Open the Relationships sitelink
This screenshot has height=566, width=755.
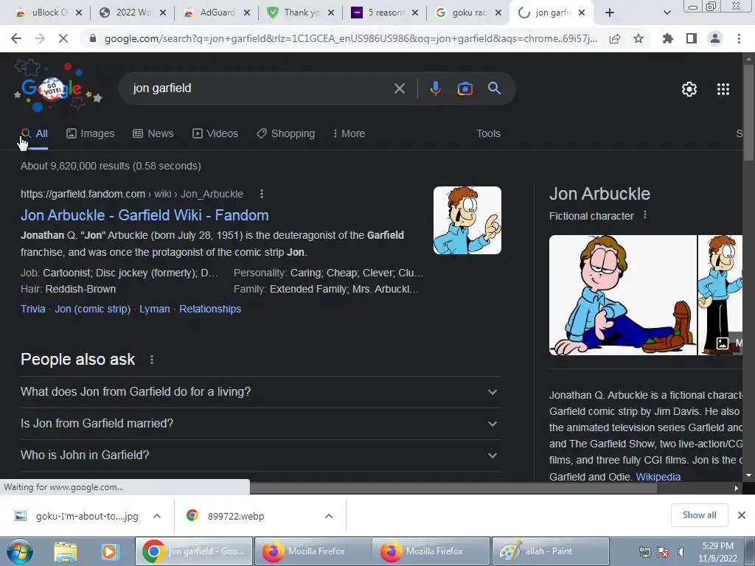point(210,309)
